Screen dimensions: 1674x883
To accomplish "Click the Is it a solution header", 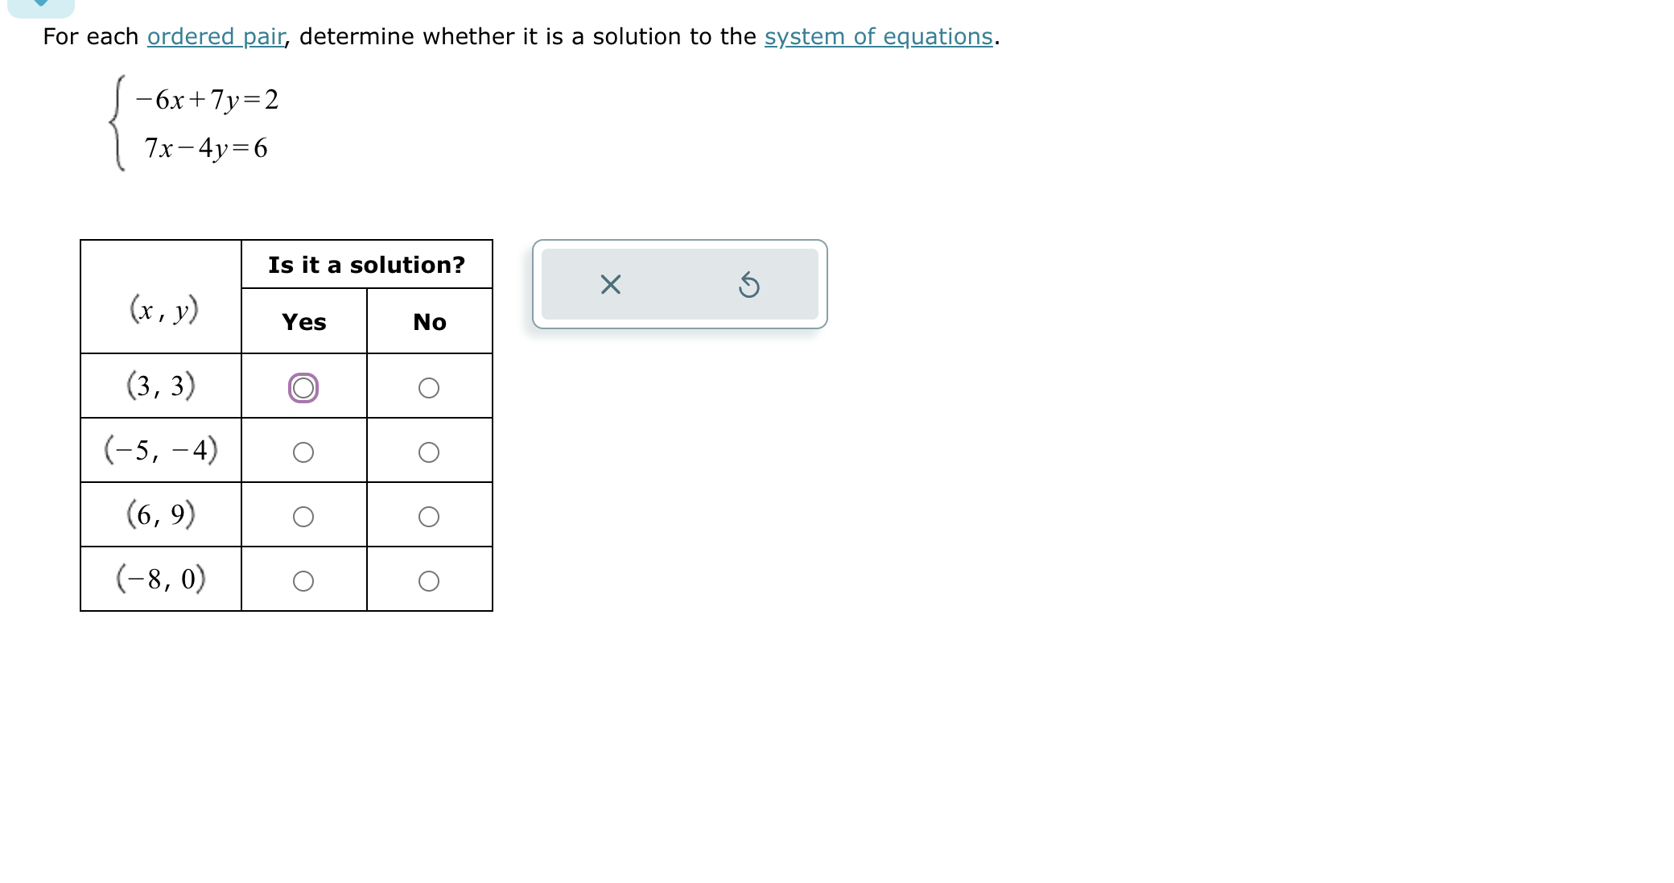I will pos(367,264).
